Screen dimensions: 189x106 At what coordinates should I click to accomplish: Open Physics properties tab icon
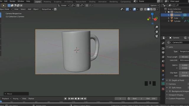(163, 75)
